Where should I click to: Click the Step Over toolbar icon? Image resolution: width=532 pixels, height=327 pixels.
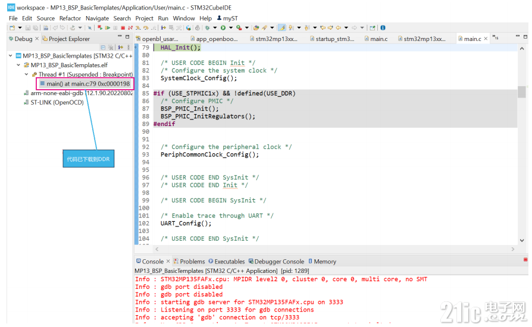[146, 28]
